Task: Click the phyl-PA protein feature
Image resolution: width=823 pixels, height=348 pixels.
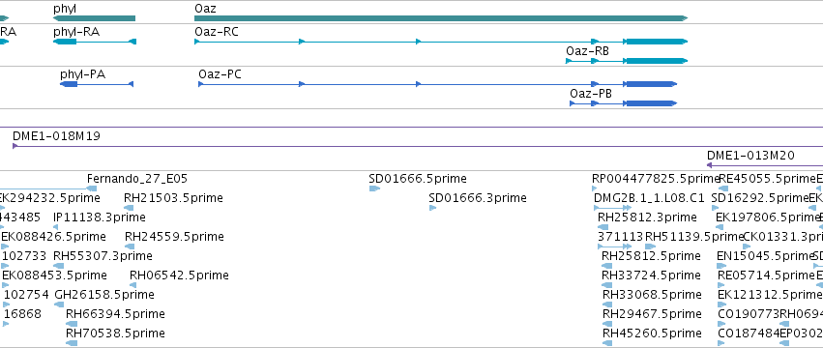Action: tap(97, 84)
